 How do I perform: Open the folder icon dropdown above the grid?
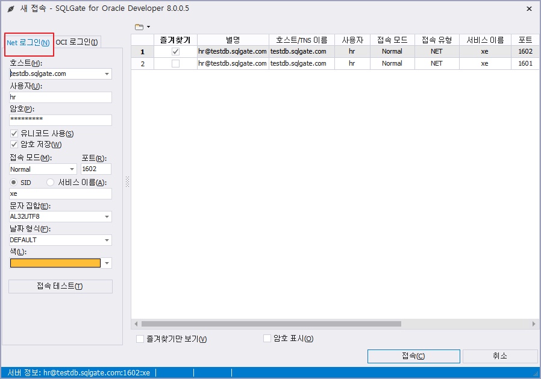point(142,27)
